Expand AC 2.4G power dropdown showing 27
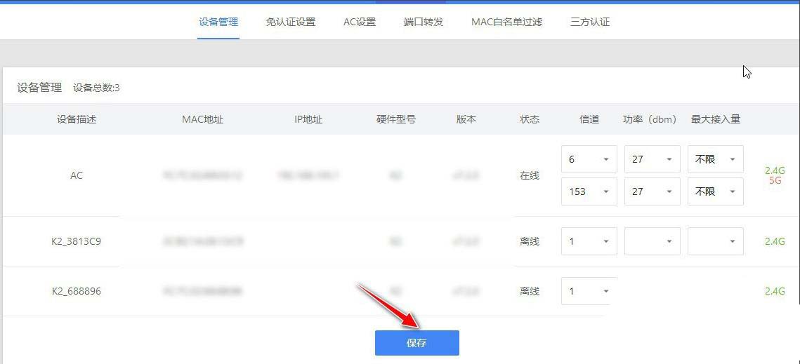800x364 pixels. [652, 159]
